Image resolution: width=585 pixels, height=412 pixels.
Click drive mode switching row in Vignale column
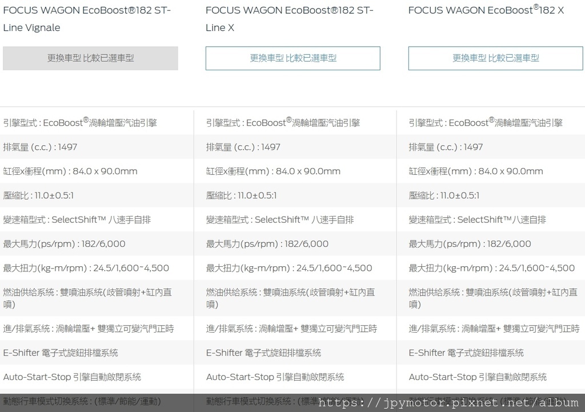tap(97, 401)
